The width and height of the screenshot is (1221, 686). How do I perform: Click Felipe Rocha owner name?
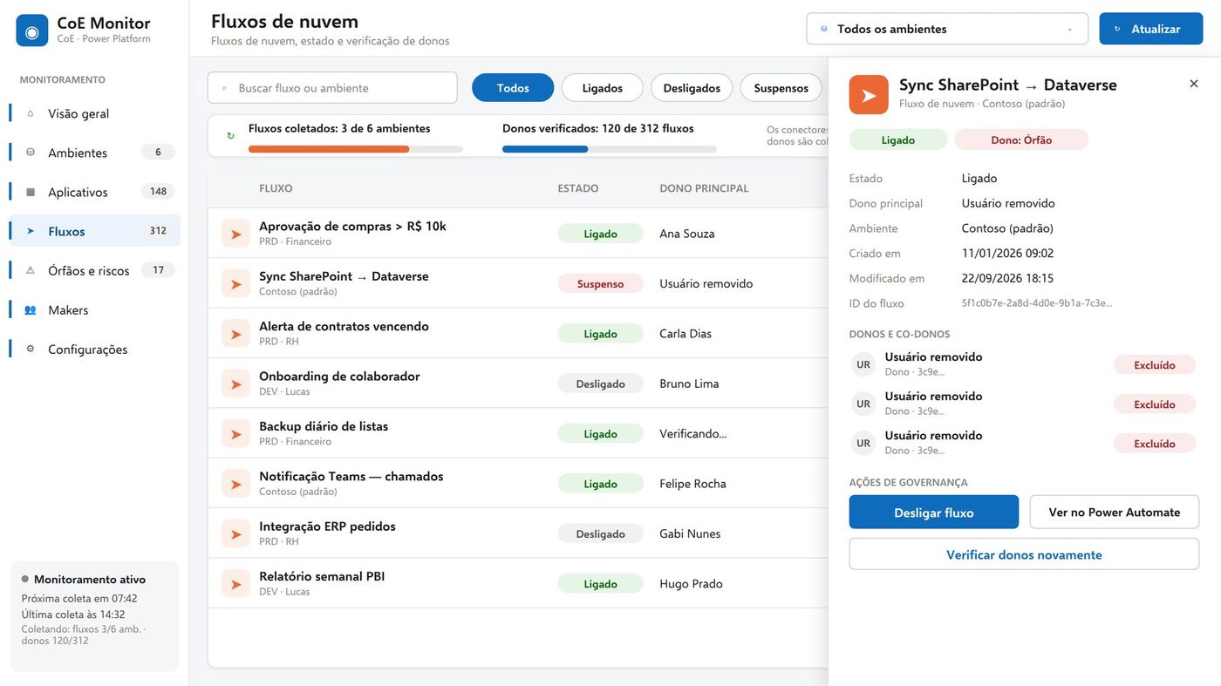(x=692, y=484)
